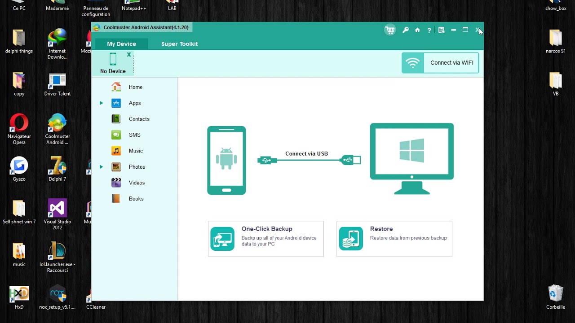Click the Connect via USB label
The image size is (575, 323).
[x=306, y=153]
